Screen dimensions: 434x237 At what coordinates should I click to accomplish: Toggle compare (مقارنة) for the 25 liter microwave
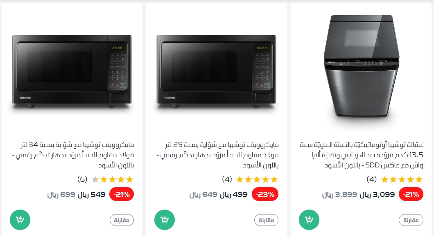(x=266, y=220)
